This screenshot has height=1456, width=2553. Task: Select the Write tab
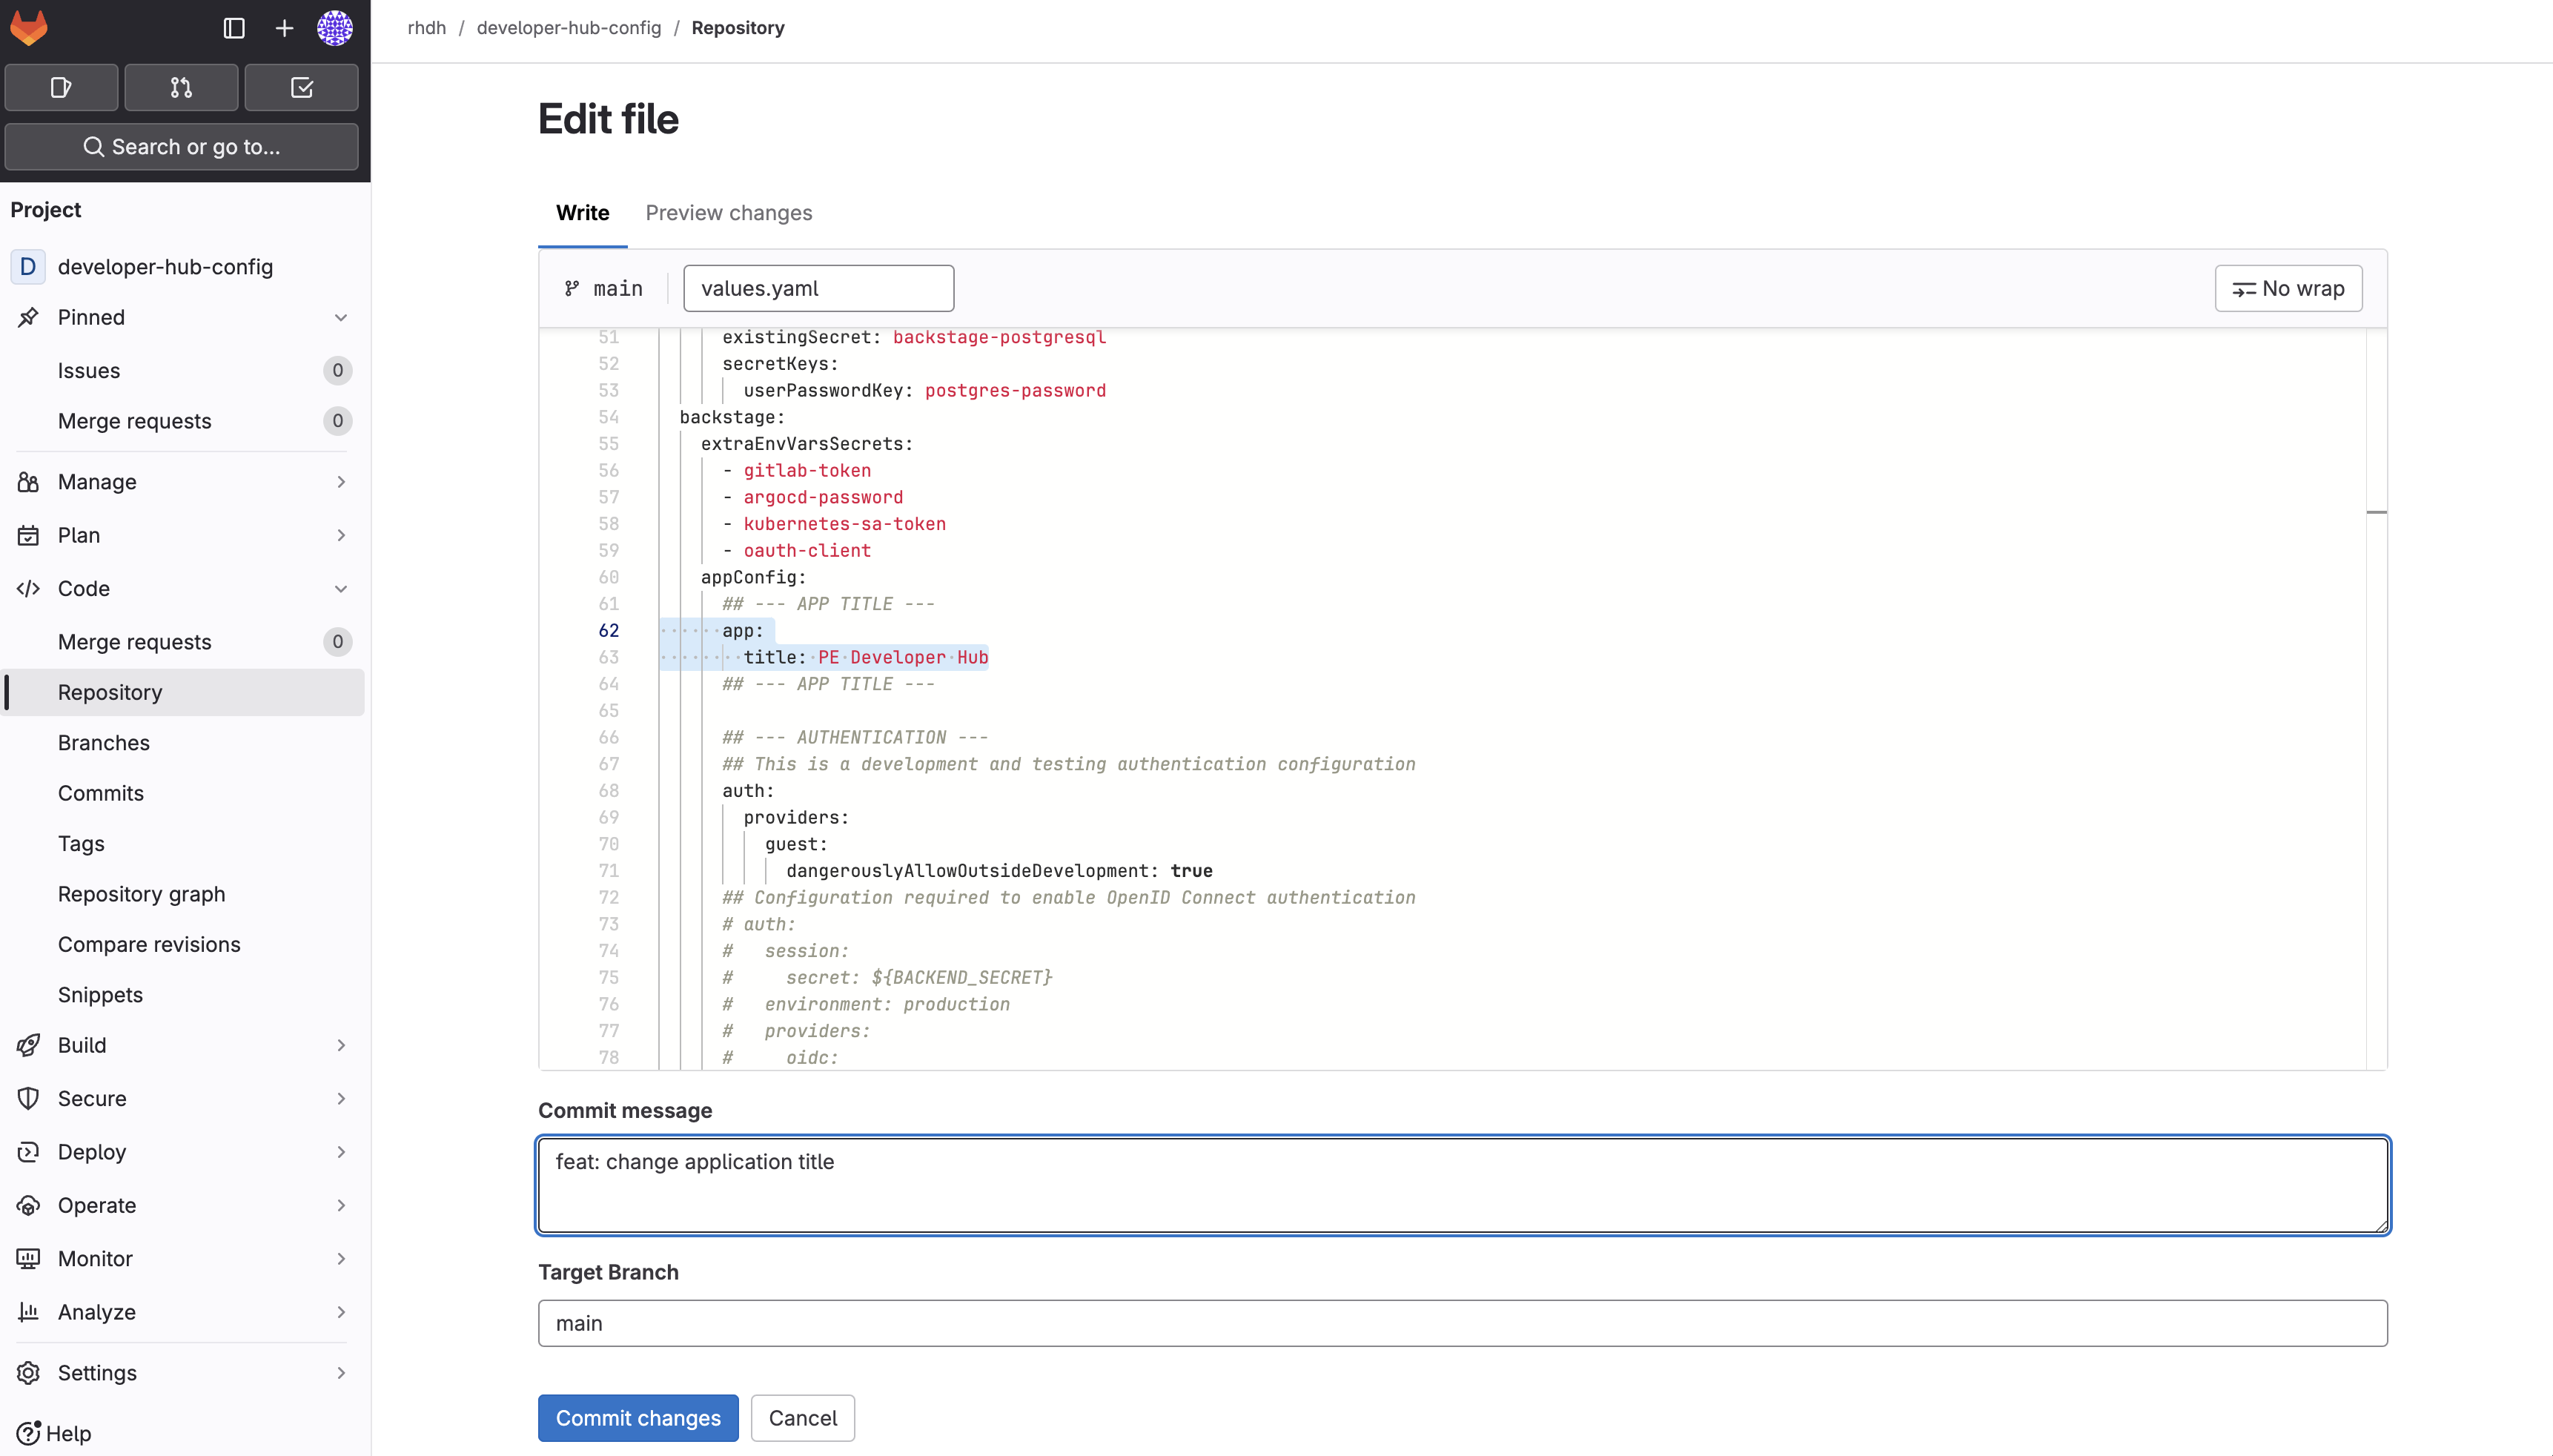(x=582, y=212)
